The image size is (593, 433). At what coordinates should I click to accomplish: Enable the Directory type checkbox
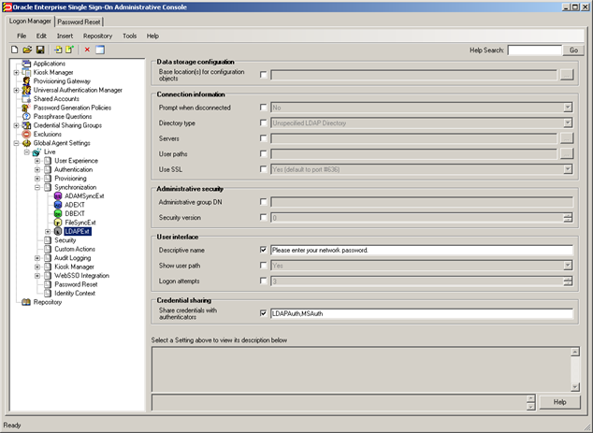(264, 123)
